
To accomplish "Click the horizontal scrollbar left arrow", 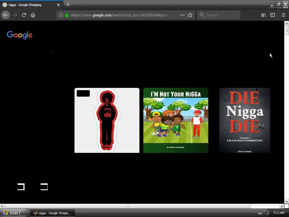I will (2, 206).
